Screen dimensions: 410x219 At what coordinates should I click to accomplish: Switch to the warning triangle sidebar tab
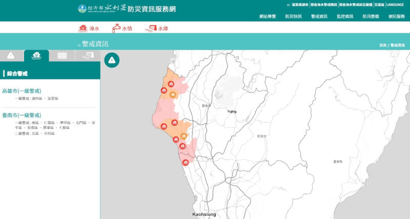(11, 56)
